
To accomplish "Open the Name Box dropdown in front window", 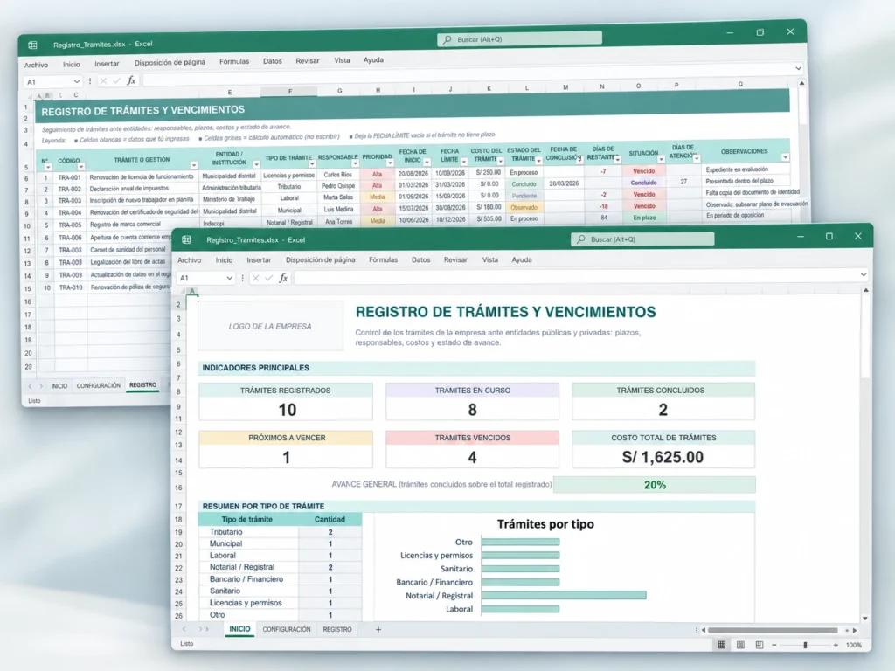I will click(230, 278).
